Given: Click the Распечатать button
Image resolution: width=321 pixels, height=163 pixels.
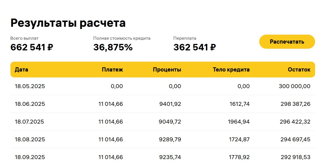Looking at the screenshot, I should (287, 42).
